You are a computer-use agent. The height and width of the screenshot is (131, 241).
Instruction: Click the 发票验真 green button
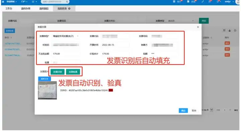pyautogui.click(x=73, y=72)
